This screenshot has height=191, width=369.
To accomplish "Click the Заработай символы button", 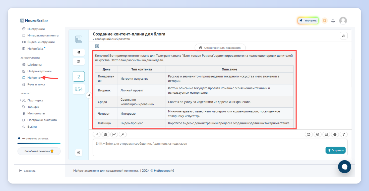I will (39, 151).
